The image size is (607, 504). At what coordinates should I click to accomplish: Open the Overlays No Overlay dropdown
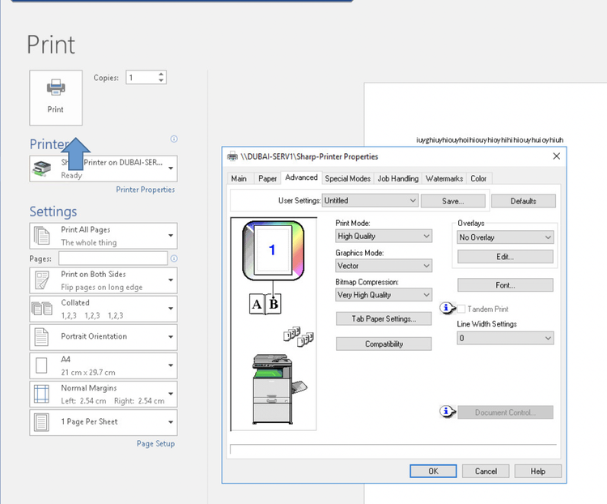(505, 237)
